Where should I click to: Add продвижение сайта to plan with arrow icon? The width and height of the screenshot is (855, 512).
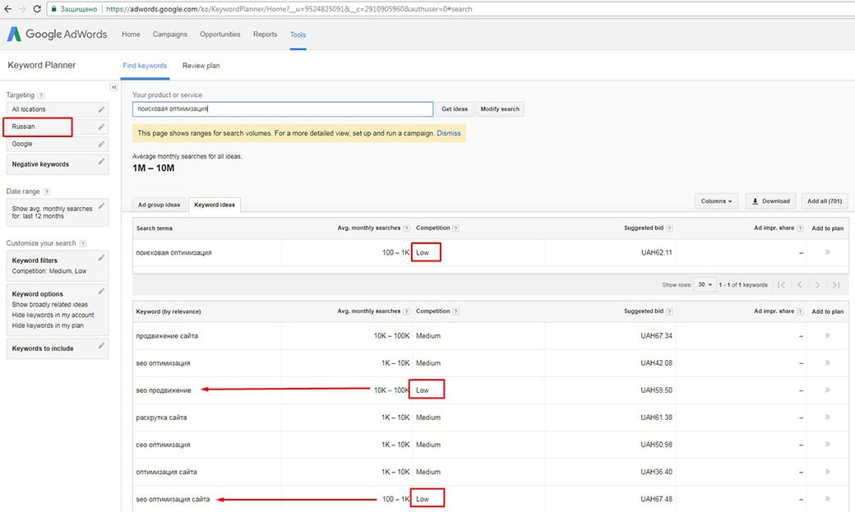pyautogui.click(x=826, y=336)
